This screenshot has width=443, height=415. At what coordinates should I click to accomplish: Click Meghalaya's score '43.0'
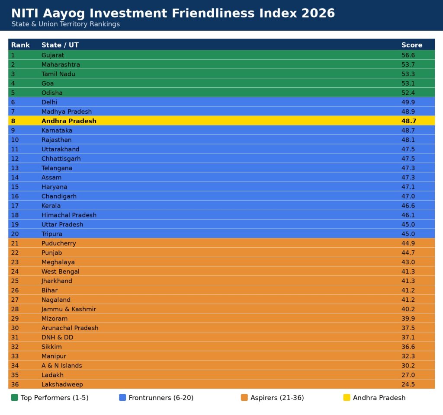(x=408, y=262)
